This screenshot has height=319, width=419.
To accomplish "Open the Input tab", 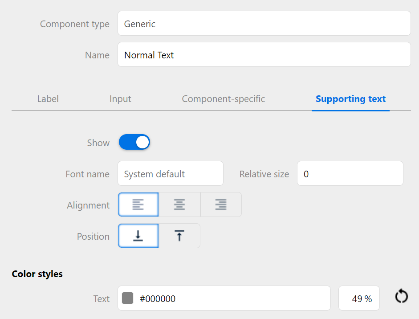I will [x=120, y=99].
